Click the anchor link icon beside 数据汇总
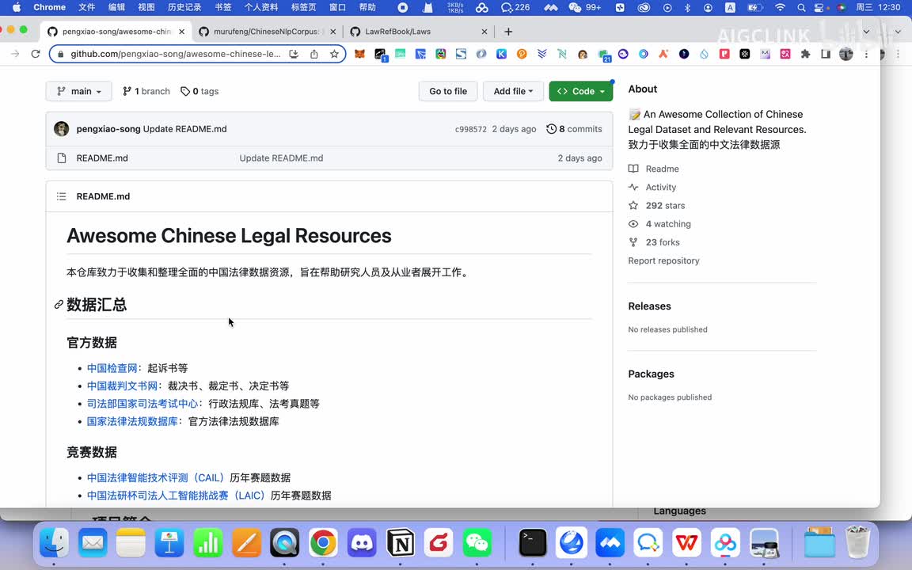Screen dimensions: 912x570 [59, 305]
